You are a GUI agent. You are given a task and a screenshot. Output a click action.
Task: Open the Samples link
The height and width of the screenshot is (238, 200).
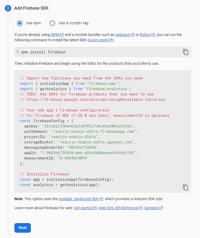[x=151, y=208]
